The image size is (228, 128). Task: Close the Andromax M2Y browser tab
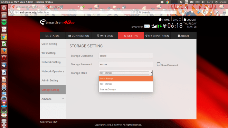(x=43, y=7)
